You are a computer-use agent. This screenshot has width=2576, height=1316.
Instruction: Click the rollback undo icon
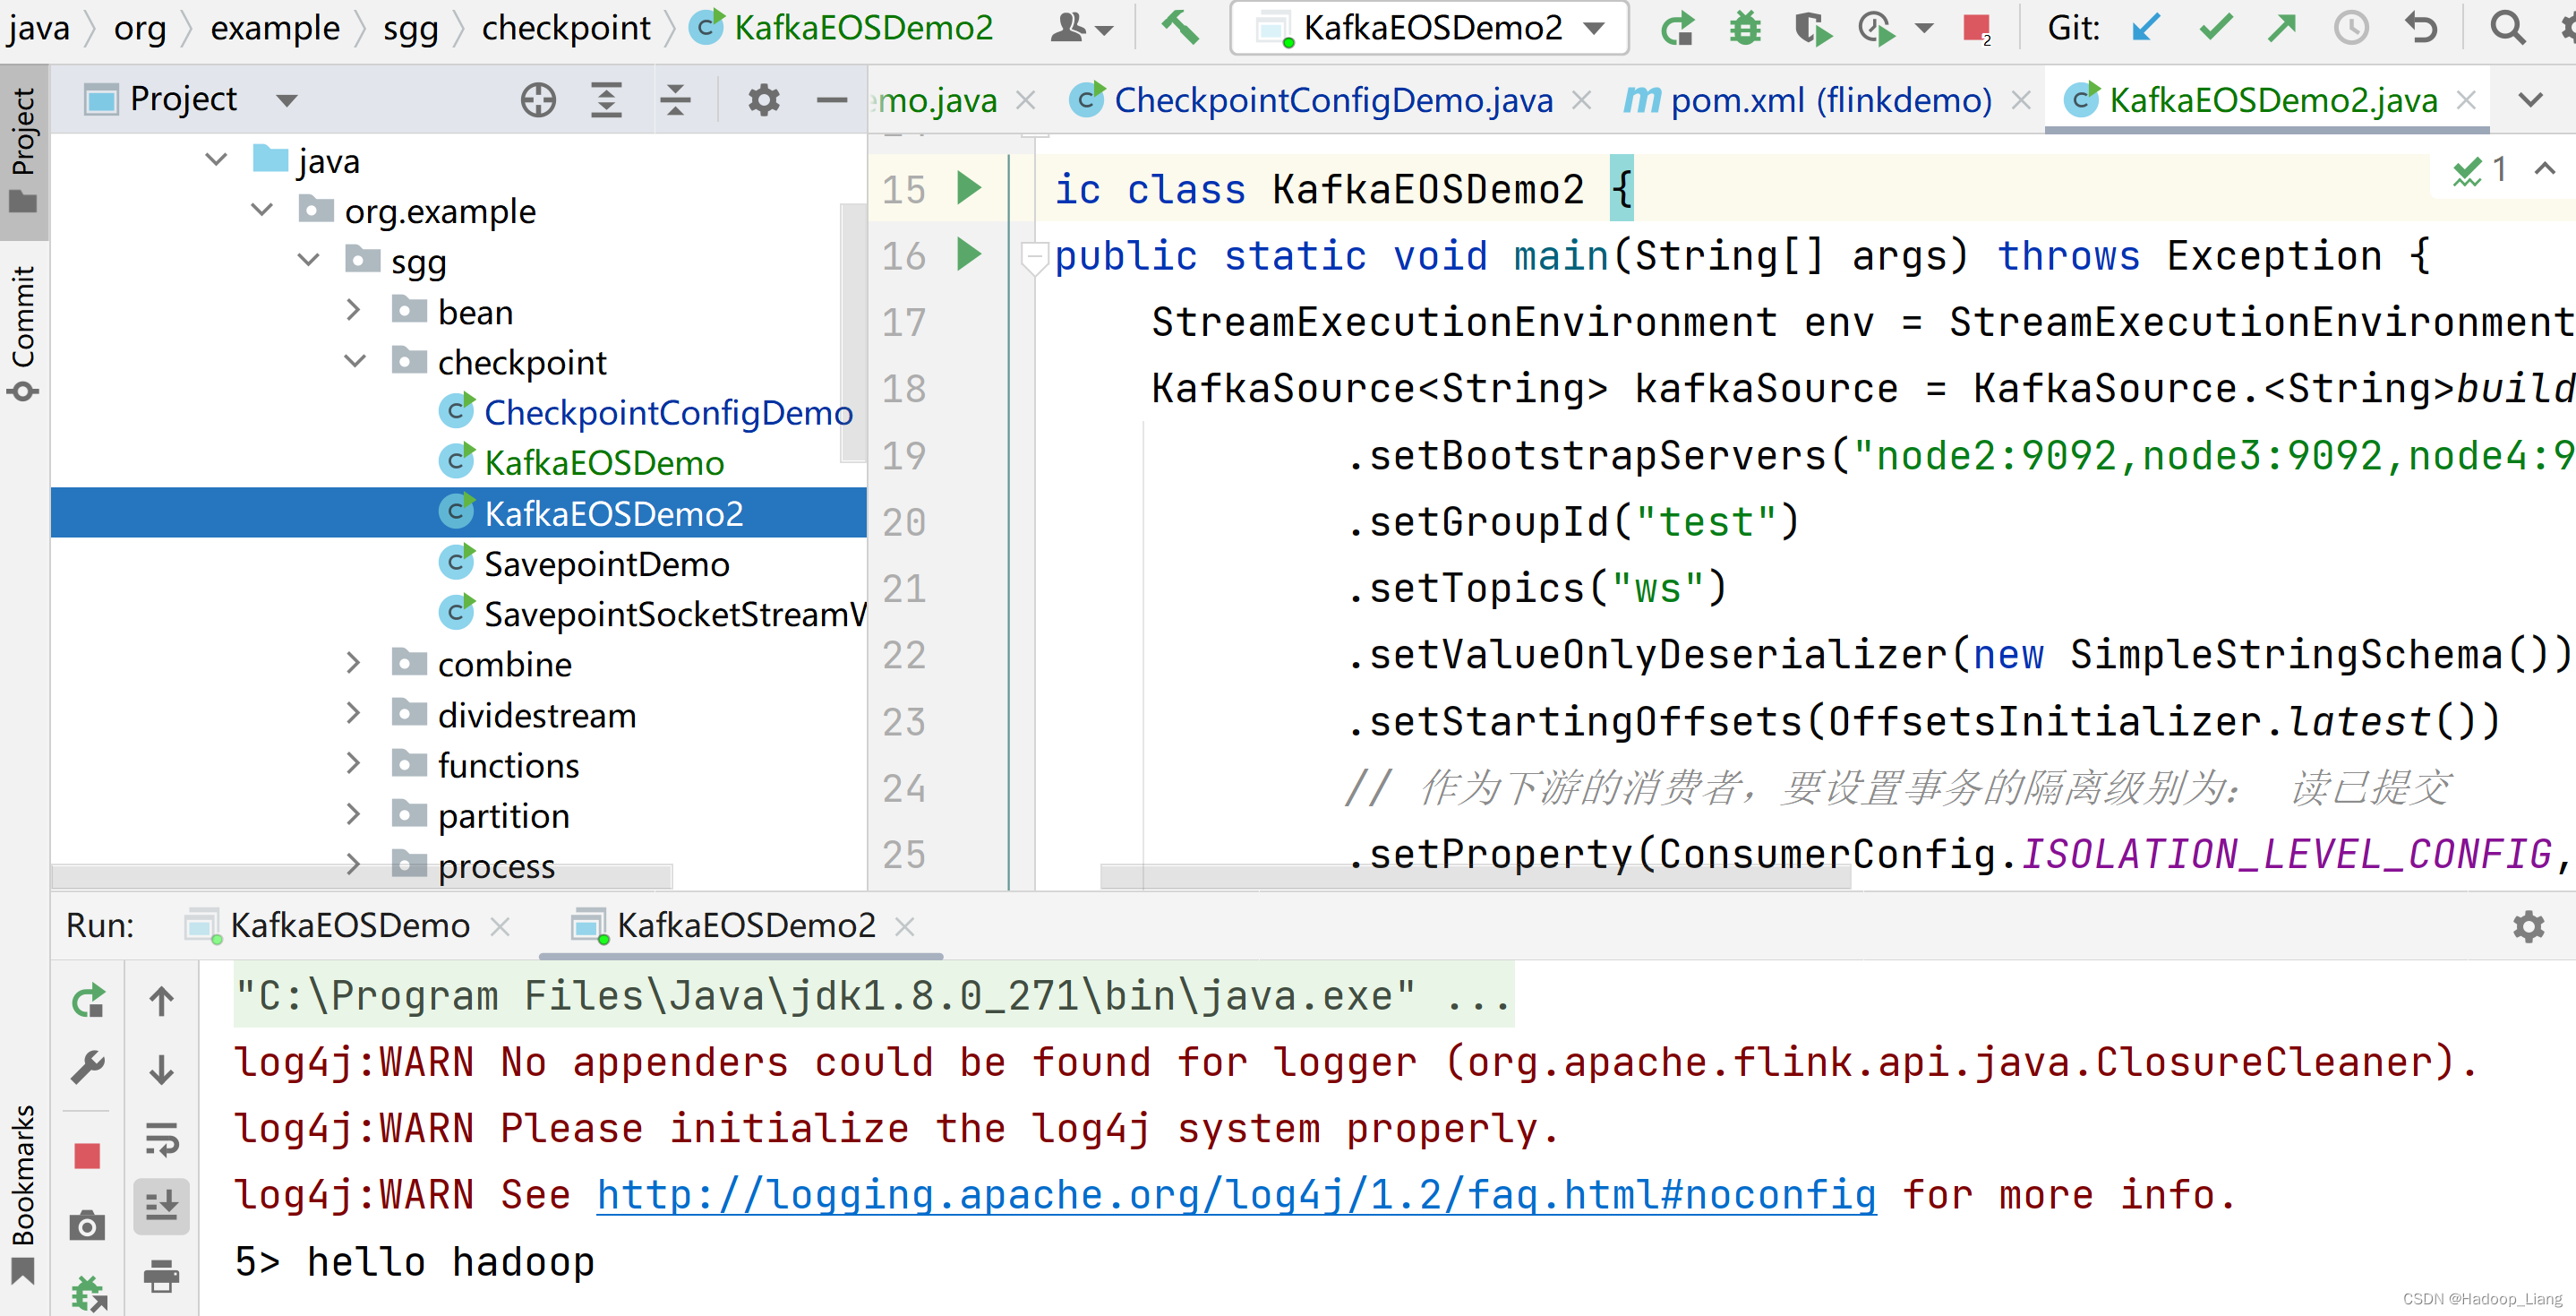tap(2421, 28)
